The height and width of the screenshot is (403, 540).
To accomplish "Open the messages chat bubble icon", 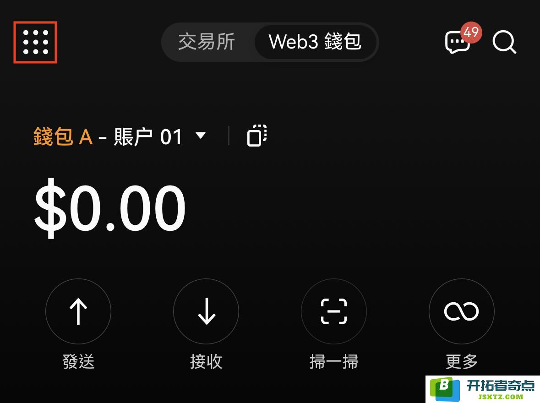I will pyautogui.click(x=457, y=43).
